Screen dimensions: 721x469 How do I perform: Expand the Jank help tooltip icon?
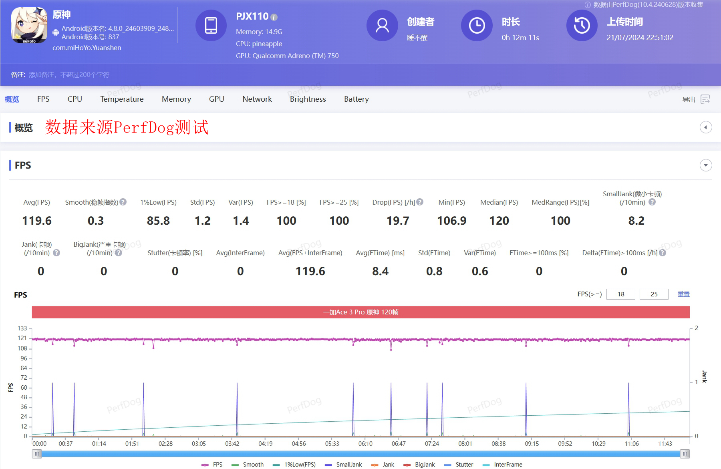click(x=56, y=253)
